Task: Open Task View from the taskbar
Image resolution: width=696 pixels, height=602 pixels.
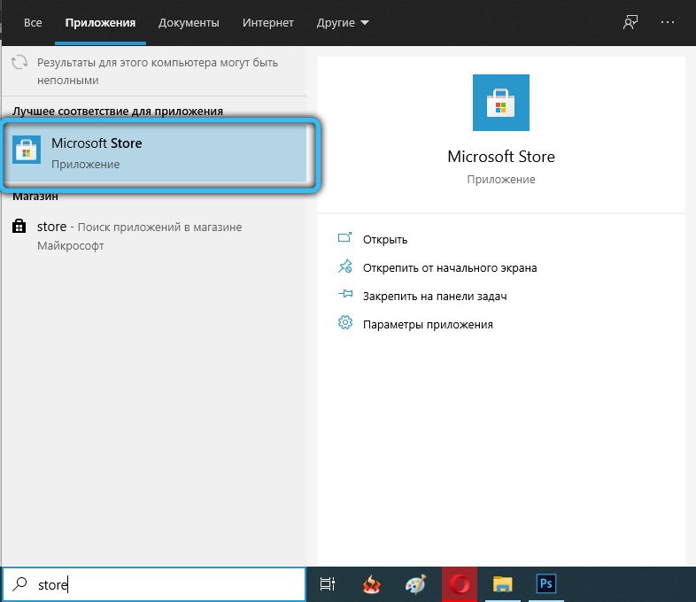Action: point(328,584)
